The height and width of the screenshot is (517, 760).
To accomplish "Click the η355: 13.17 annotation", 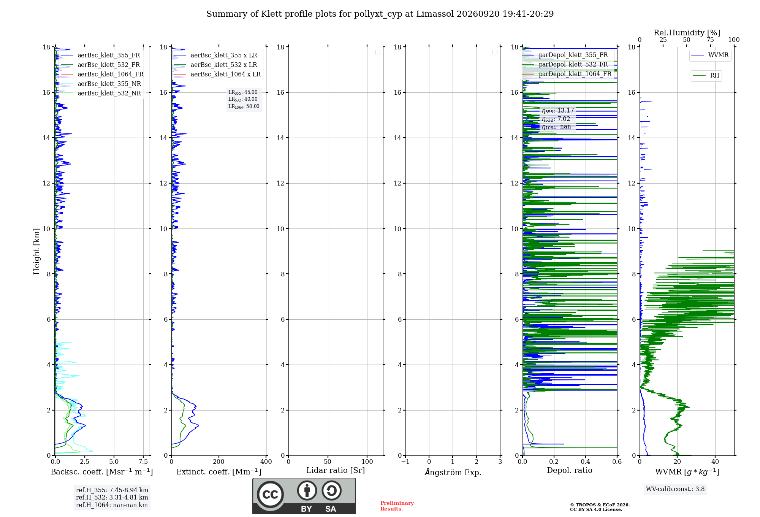I will (558, 111).
